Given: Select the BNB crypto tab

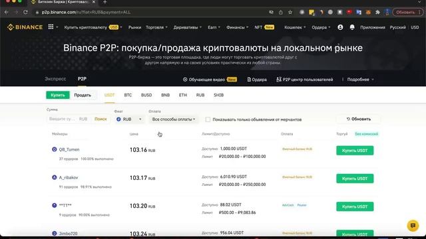Looking at the screenshot, I should click(x=166, y=95).
